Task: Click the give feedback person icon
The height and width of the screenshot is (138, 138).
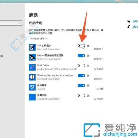Action: [129, 26]
